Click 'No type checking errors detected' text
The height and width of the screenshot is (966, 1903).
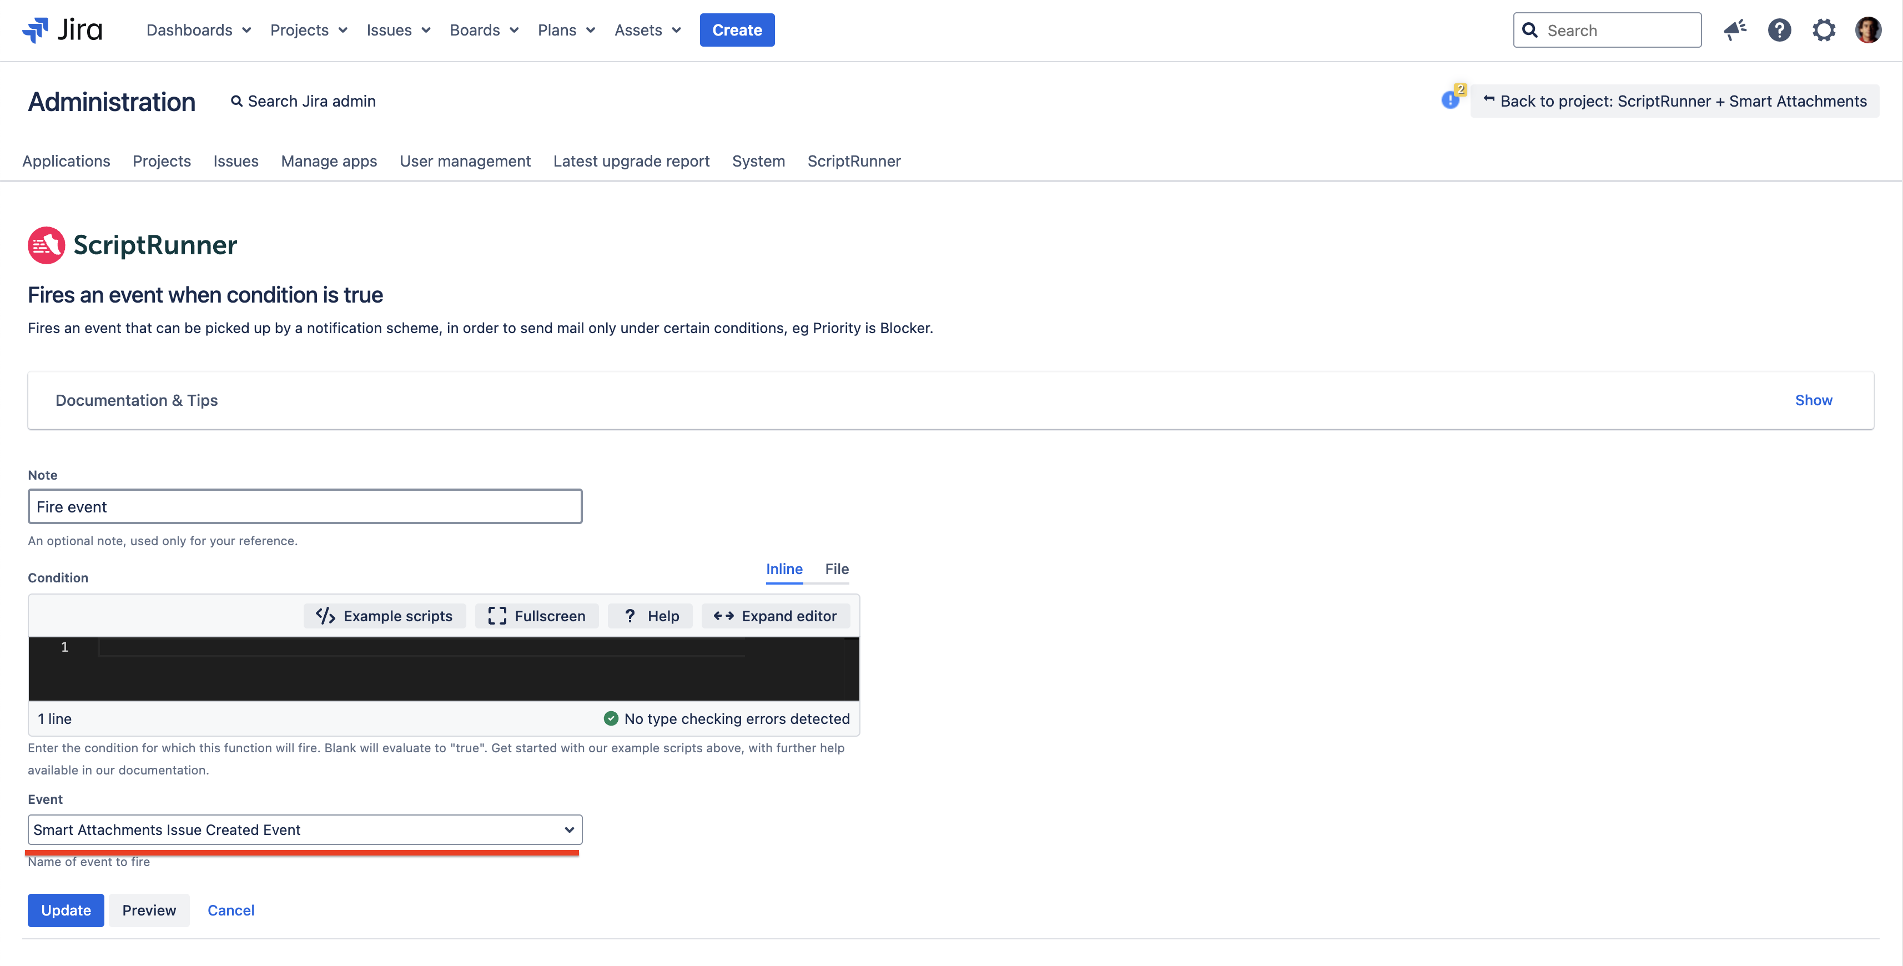pos(737,718)
